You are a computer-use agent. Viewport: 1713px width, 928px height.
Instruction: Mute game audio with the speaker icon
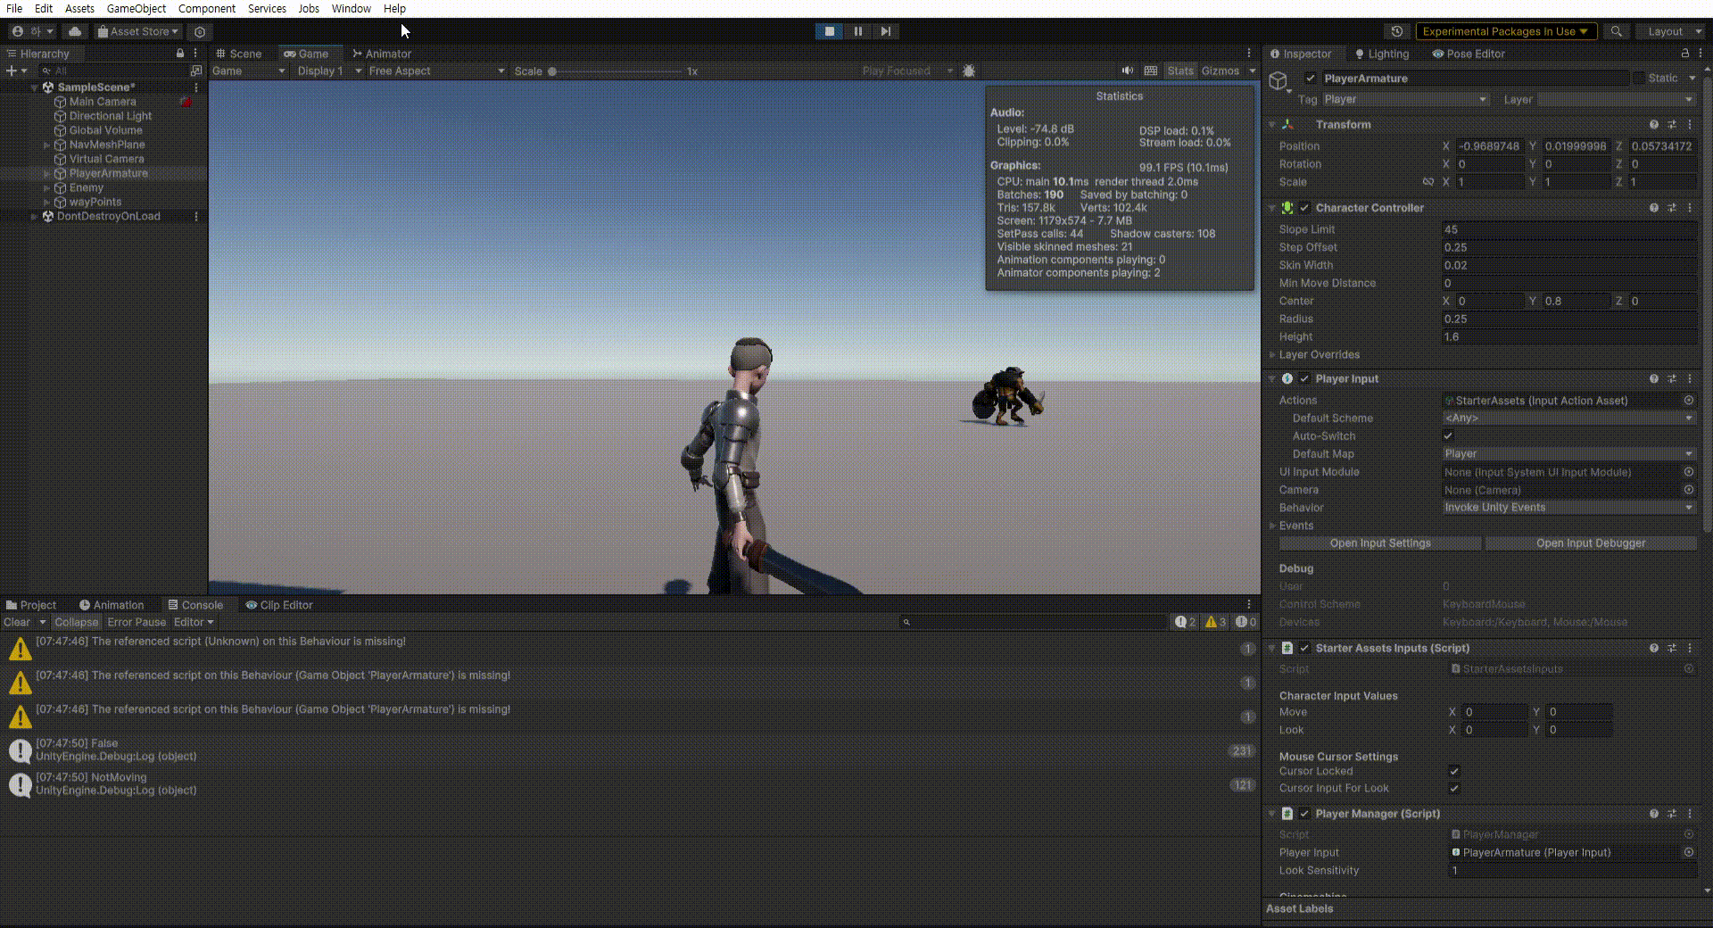click(1128, 70)
